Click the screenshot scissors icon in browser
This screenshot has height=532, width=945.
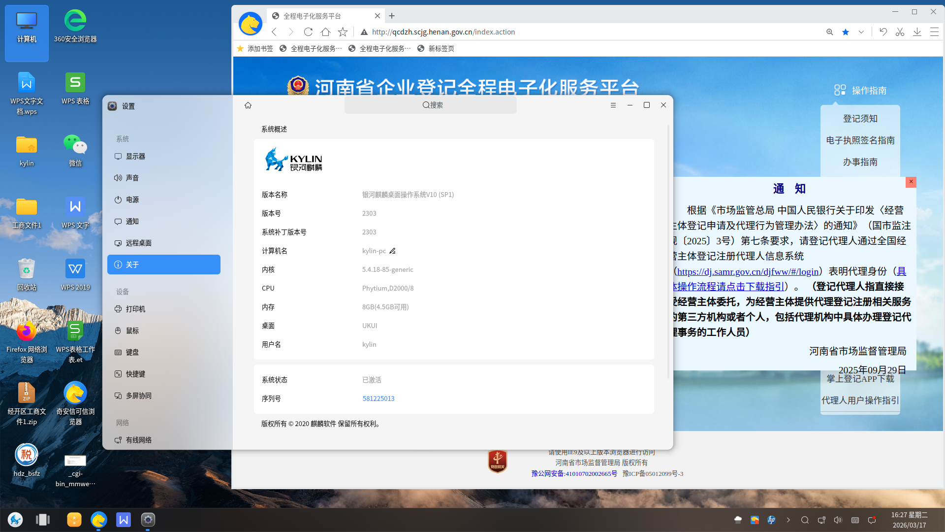point(900,32)
